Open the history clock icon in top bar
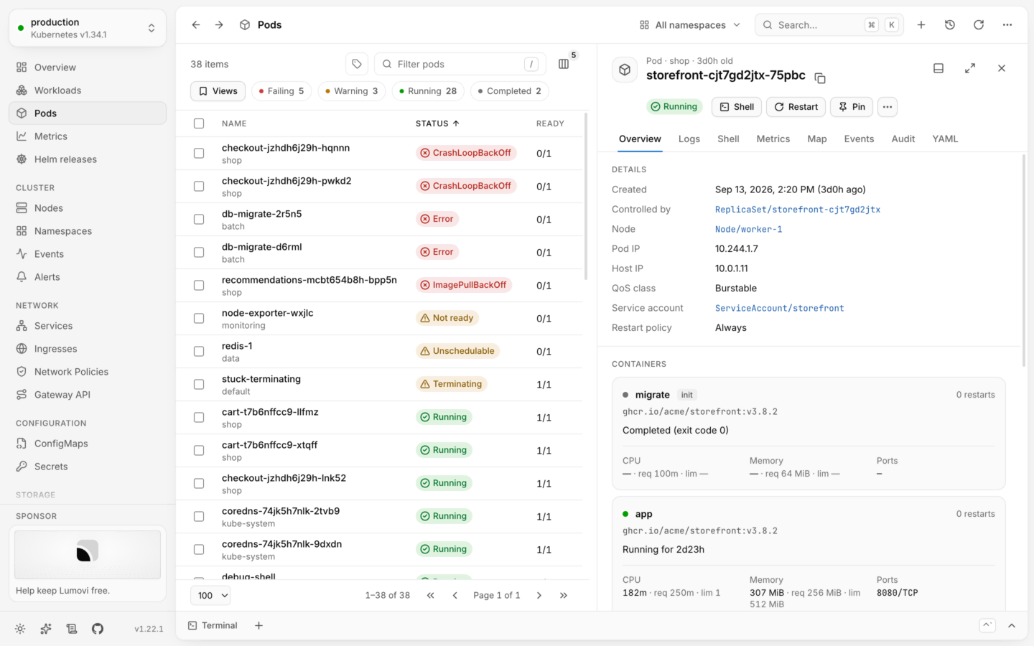The image size is (1034, 646). tap(950, 24)
